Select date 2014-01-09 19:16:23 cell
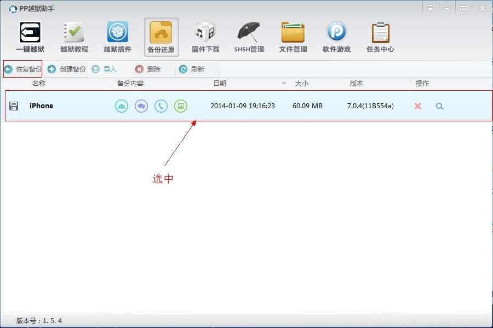The height and width of the screenshot is (328, 493). (243, 106)
